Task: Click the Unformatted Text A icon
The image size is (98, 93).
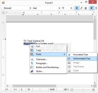Action: point(69,59)
